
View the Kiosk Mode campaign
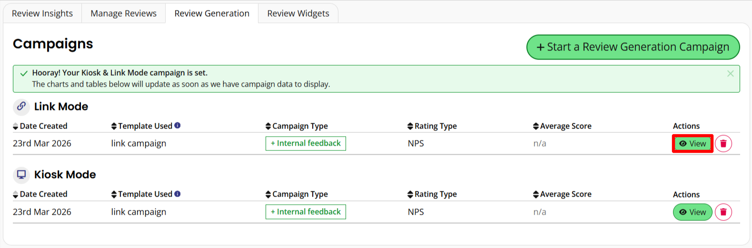(693, 212)
